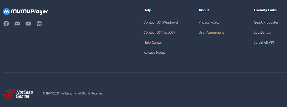Screen dimensions: 287x107
Task: View the Release Notes
Action: pos(154,52)
